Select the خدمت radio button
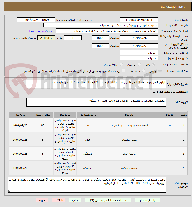Screen dimensions: 192x207 click(x=139, y=64)
